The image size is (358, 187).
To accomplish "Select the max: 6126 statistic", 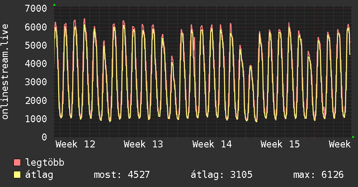I will coord(318,175).
